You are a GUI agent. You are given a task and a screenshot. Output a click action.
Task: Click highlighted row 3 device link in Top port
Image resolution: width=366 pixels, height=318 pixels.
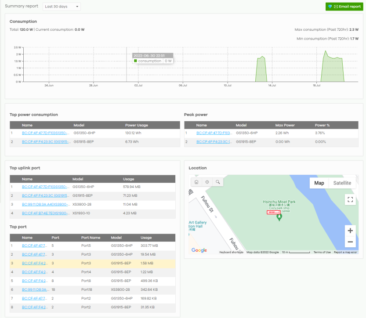(x=34, y=264)
